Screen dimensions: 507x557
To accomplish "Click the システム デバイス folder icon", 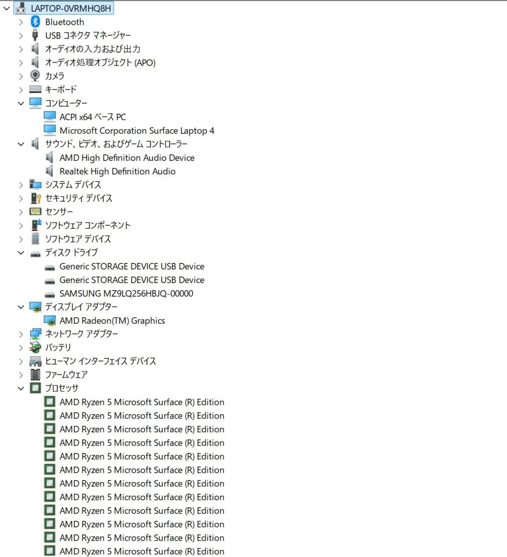I will (x=35, y=184).
